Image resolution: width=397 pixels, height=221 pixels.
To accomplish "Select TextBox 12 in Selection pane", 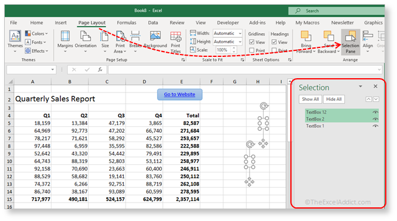I will click(342, 112).
